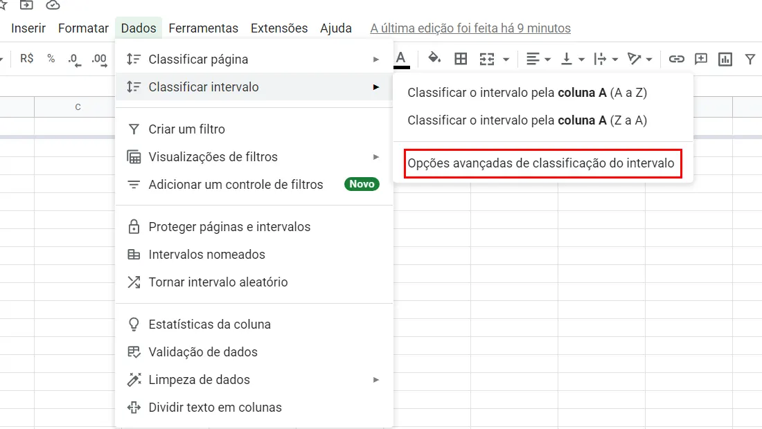The image size is (762, 429).
Task: Expand the Visualizações de filtros arrow
Action: 375,157
